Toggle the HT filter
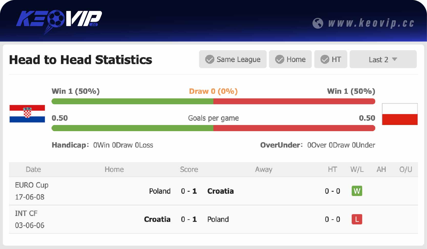Viewport: 427px width, 249px height. [x=331, y=59]
